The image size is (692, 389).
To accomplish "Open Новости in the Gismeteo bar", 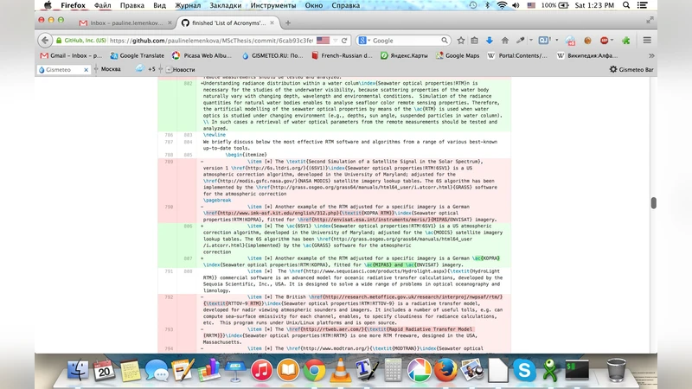I will pyautogui.click(x=181, y=70).
